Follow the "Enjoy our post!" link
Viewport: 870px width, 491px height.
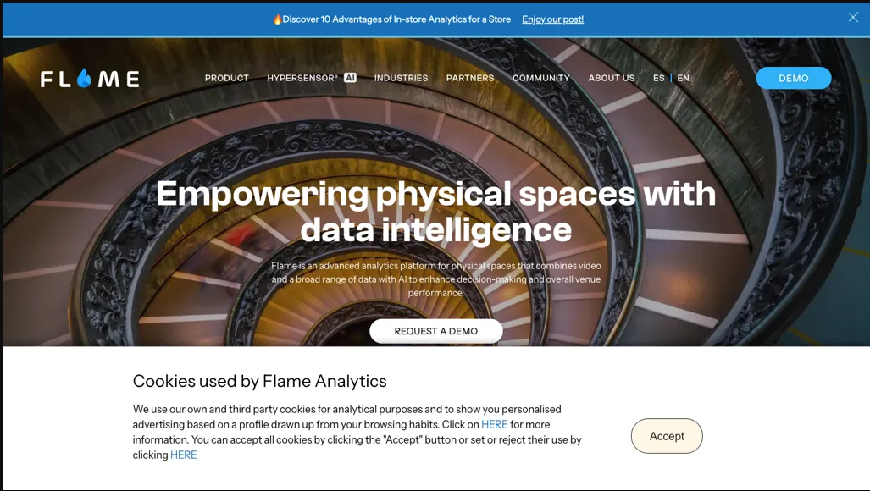pyautogui.click(x=552, y=19)
